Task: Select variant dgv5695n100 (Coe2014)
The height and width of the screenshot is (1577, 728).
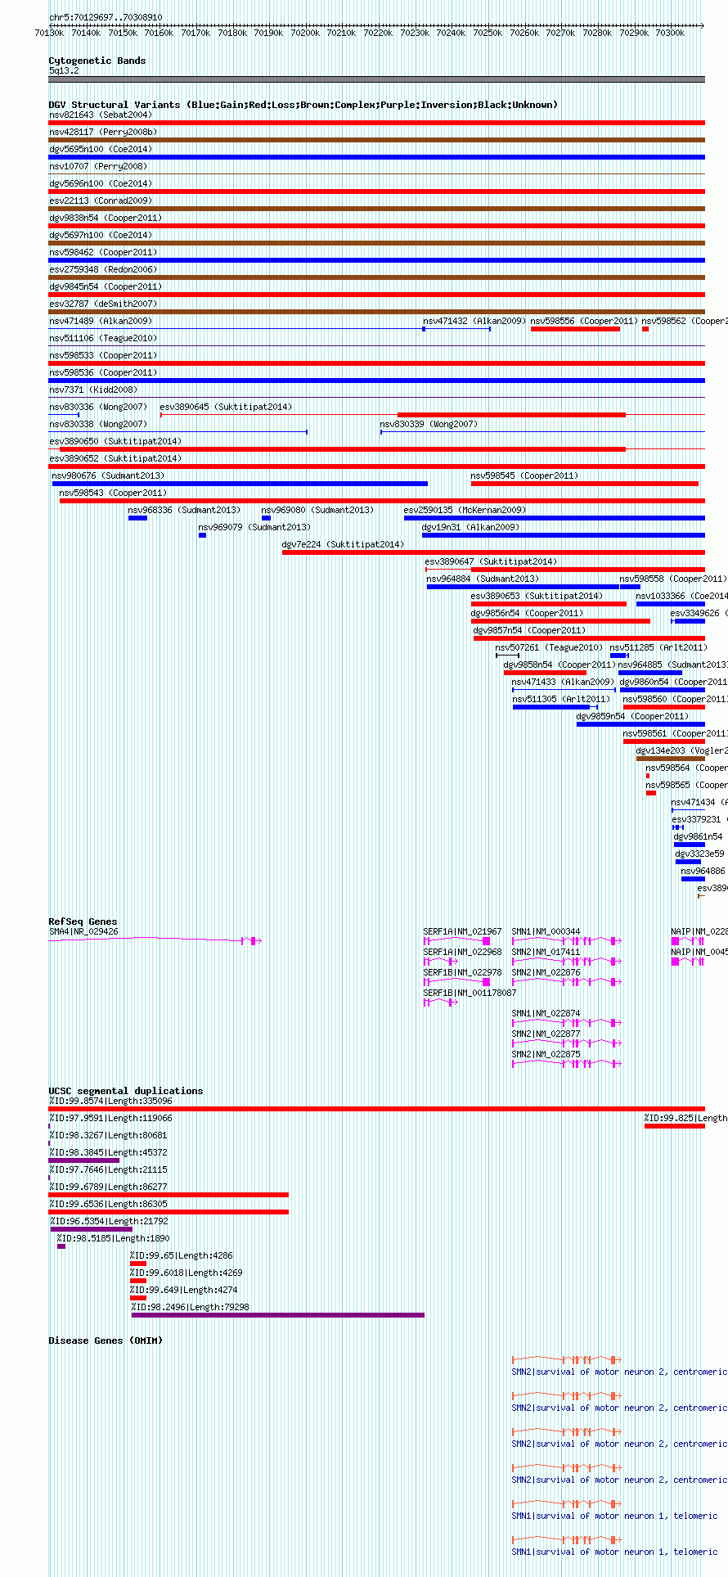Action: pos(101,149)
